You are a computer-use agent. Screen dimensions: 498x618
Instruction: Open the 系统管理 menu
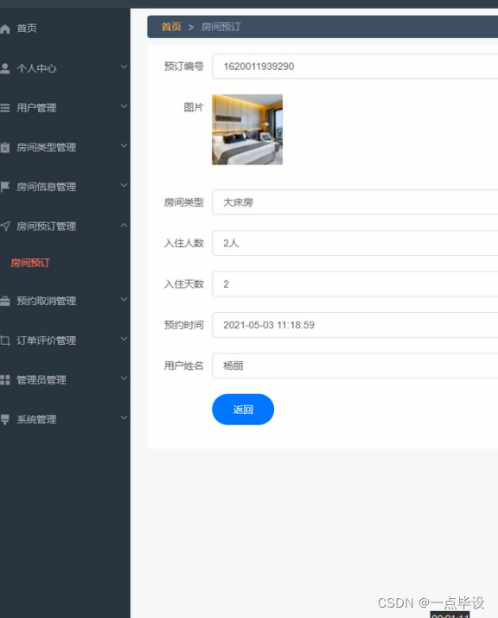[x=65, y=419]
